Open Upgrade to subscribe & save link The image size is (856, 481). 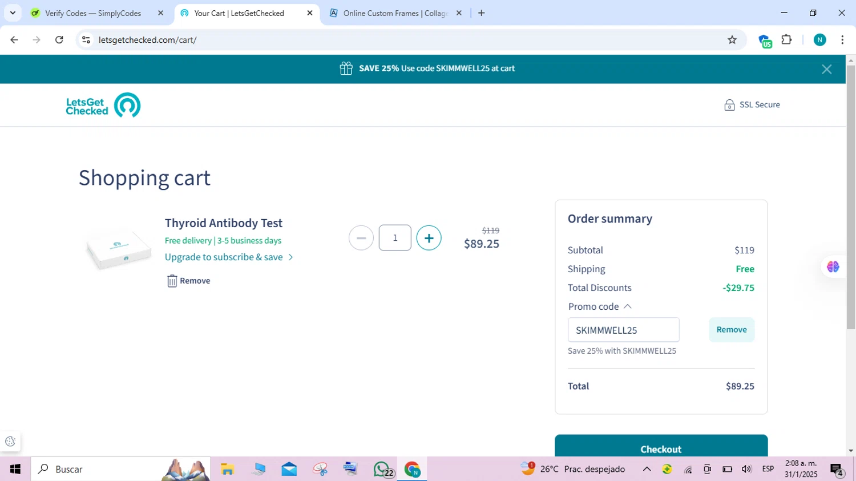(x=229, y=257)
